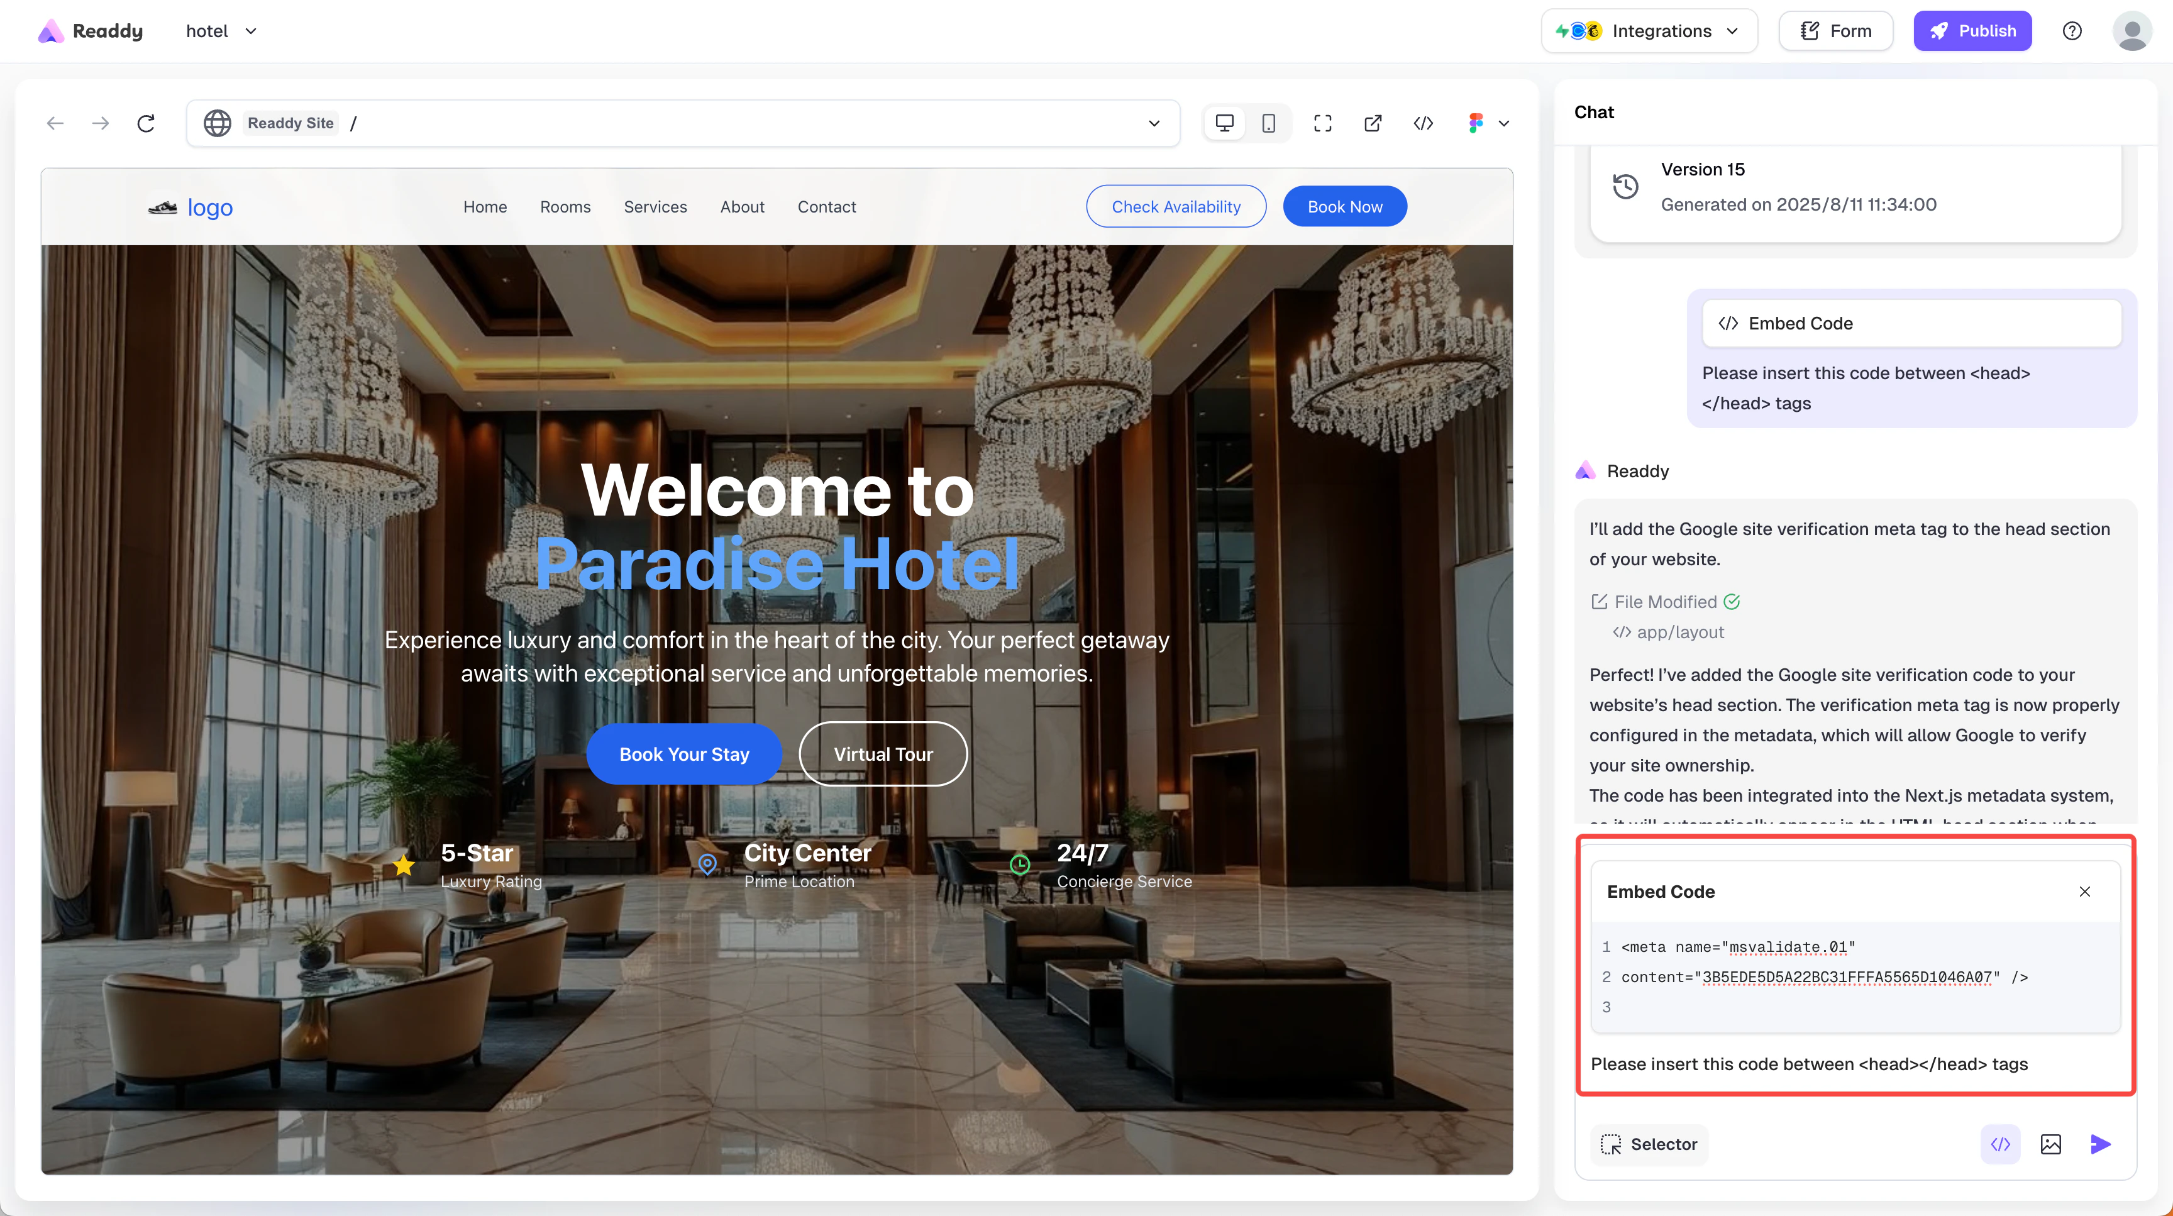This screenshot has width=2173, height=1216.
Task: Click the Rooms navigation menu item
Action: tap(565, 207)
